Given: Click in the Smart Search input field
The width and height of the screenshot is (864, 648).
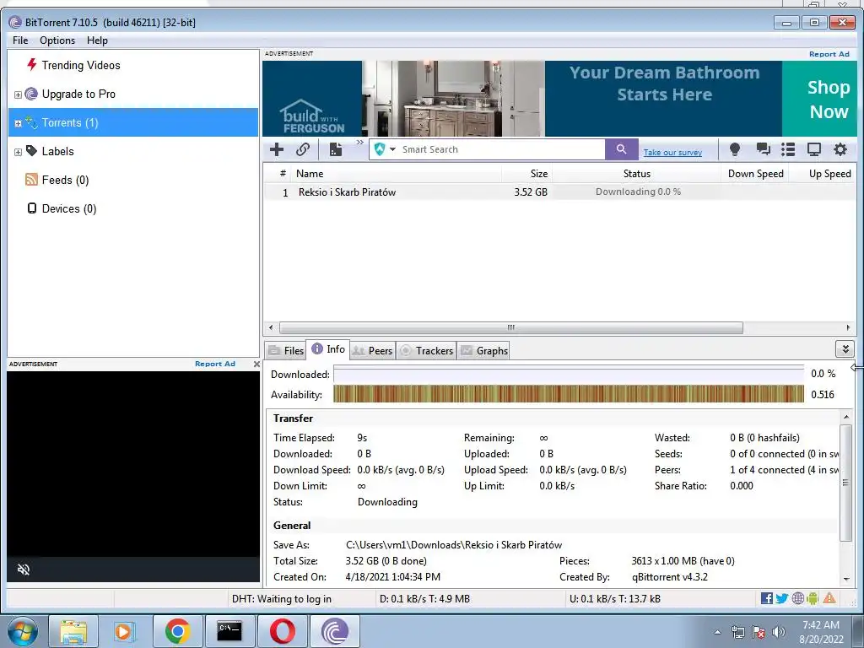Looking at the screenshot, I should [501, 149].
